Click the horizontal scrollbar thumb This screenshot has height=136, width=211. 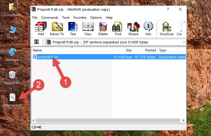click(x=108, y=121)
